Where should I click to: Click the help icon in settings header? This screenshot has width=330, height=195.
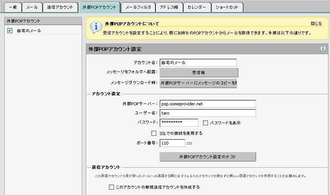[x=323, y=49]
